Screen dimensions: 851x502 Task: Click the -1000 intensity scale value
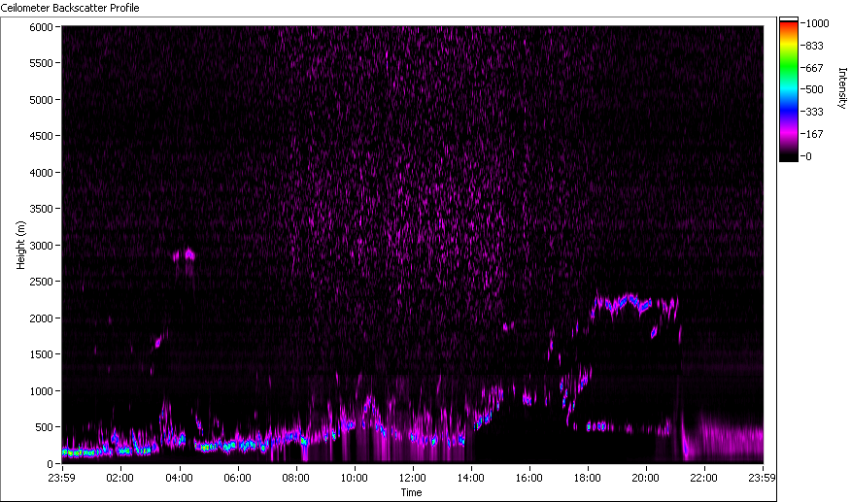tap(816, 23)
